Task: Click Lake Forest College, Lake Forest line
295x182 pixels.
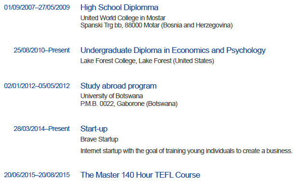Action: 147,61
